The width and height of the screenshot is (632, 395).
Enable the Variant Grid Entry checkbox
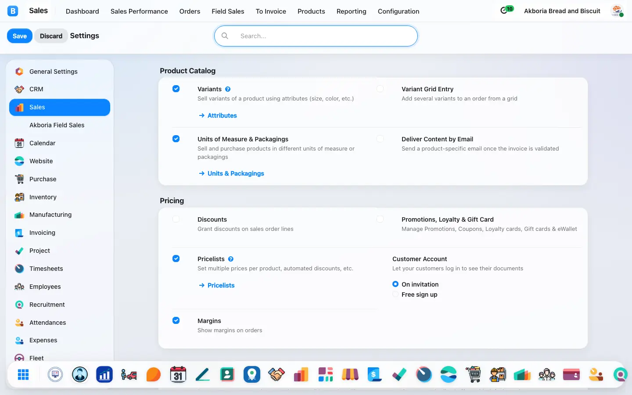(x=380, y=89)
